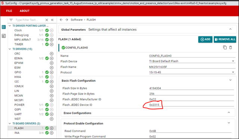The height and width of the screenshot is (139, 239).
Task: Add an instance of CRC
Action: tap(52, 54)
